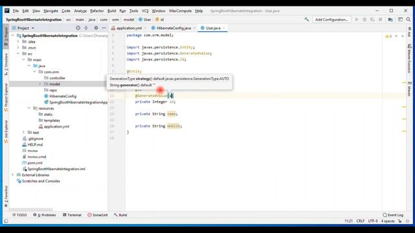Toggle the Maven tool window side tab
Viewport: 415px width, 233px height.
(x=409, y=89)
